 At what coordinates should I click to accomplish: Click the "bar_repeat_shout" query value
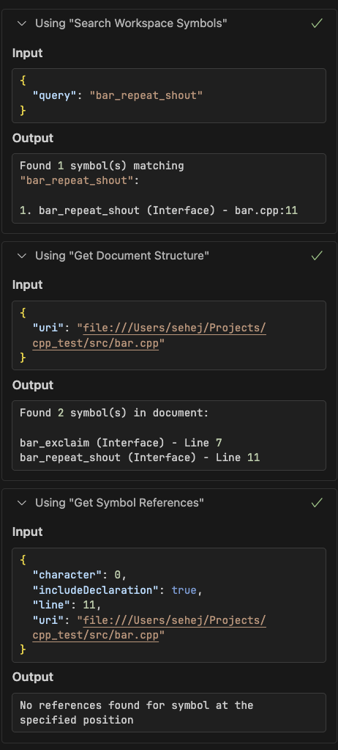(x=146, y=95)
